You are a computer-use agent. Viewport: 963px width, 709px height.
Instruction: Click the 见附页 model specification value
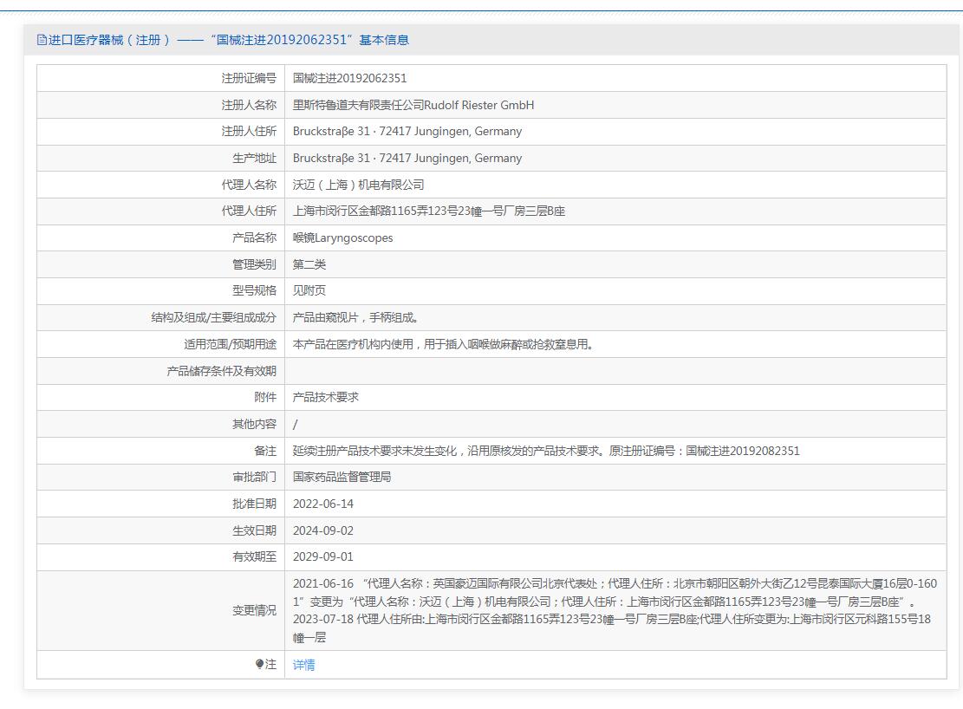309,290
